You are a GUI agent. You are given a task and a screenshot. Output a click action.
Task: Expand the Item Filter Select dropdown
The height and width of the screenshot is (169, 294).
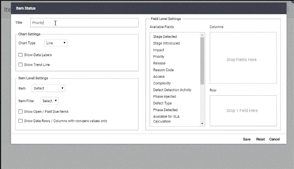point(49,101)
